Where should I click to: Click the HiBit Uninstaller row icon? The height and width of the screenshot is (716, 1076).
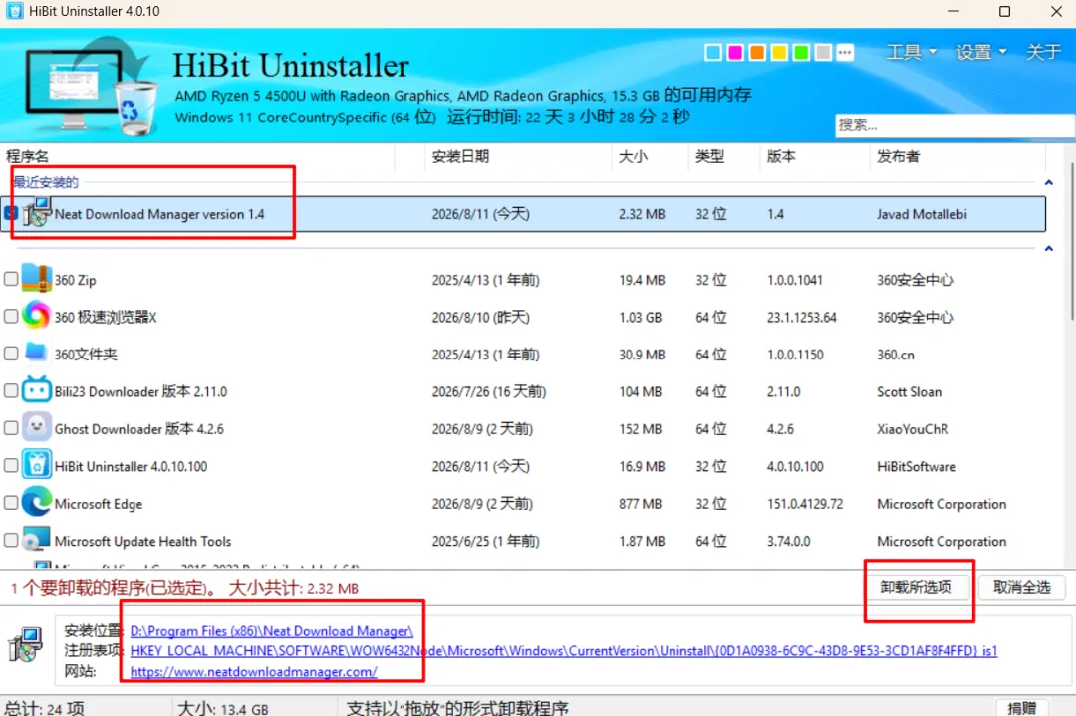tap(37, 465)
